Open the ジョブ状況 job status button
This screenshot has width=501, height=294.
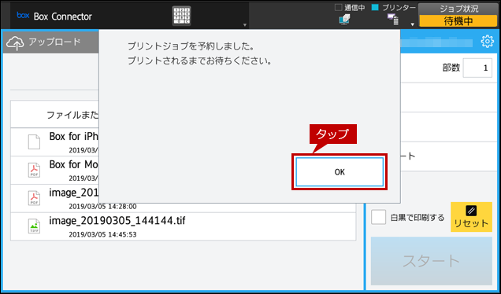pyautogui.click(x=458, y=9)
